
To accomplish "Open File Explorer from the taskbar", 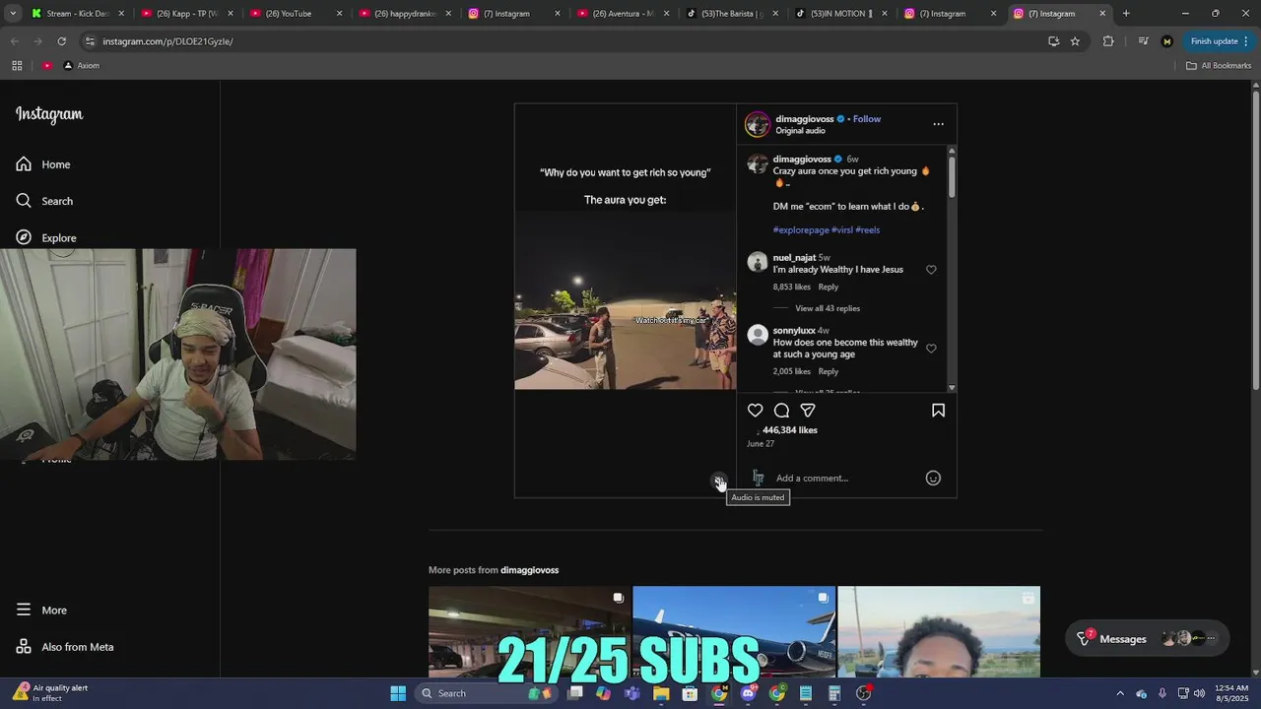I will (x=661, y=693).
